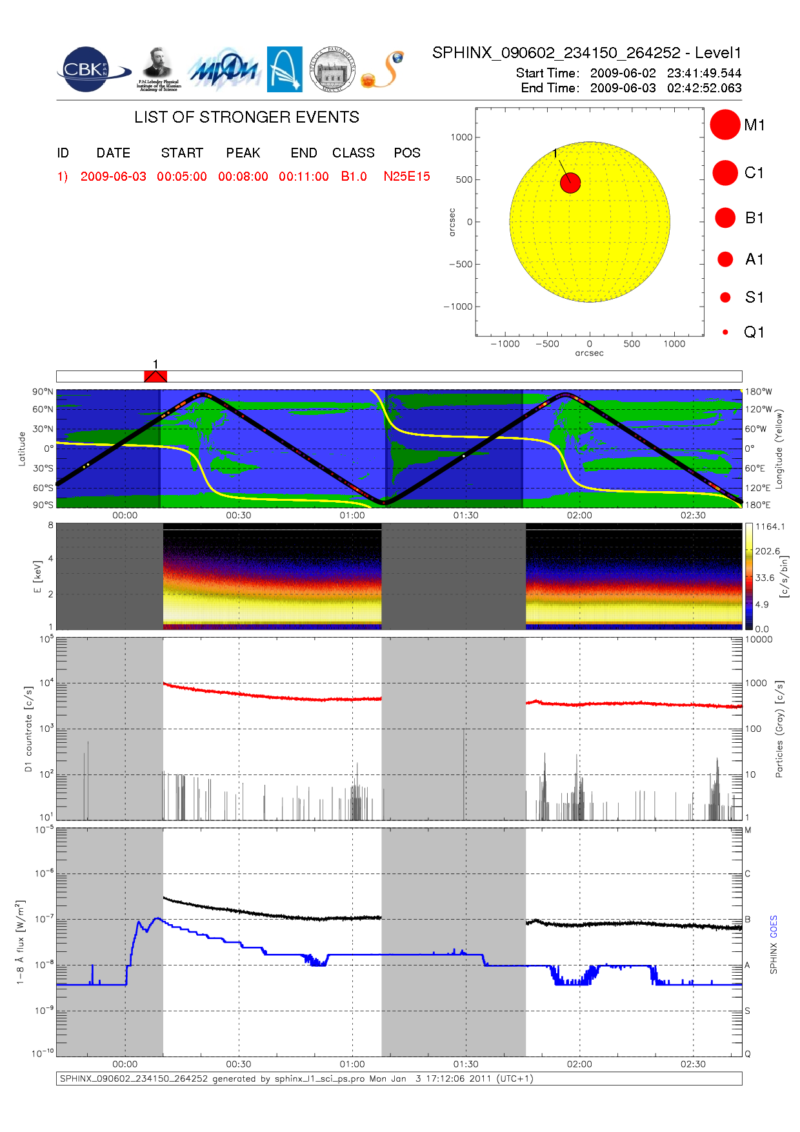Click the N25E15 position value
This screenshot has width=800, height=1132.
(x=406, y=176)
